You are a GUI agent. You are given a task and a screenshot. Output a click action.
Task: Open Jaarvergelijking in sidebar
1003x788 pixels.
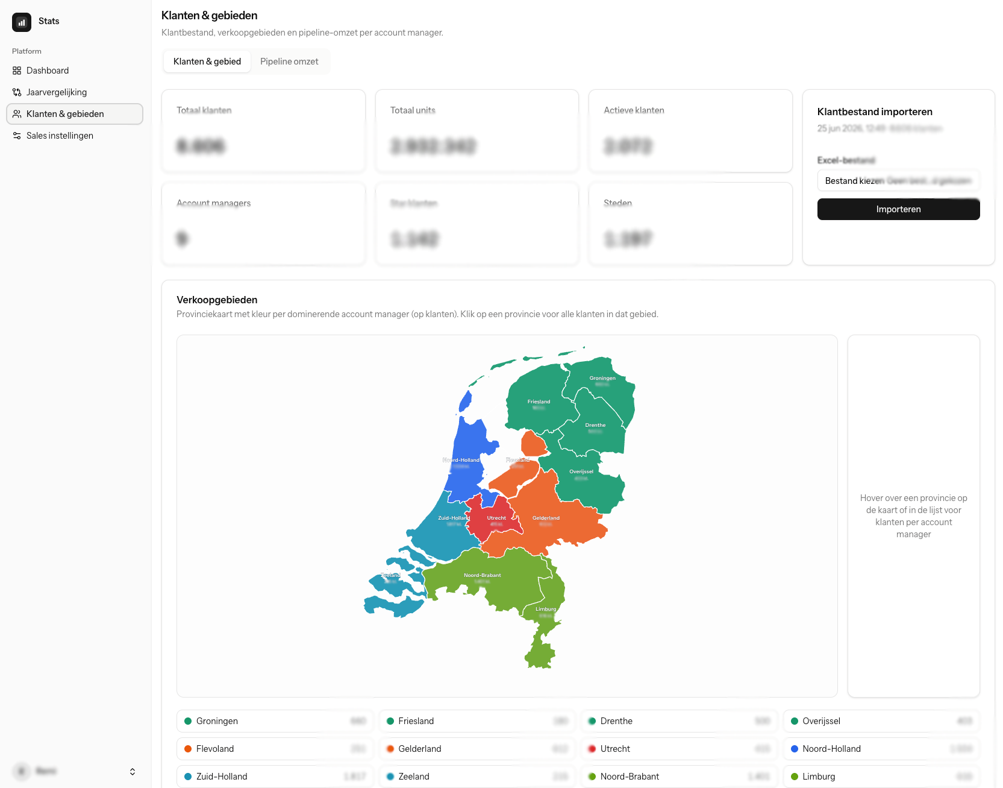(x=75, y=92)
